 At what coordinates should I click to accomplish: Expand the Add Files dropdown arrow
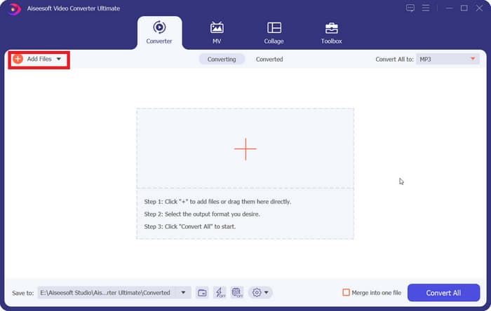(58, 59)
